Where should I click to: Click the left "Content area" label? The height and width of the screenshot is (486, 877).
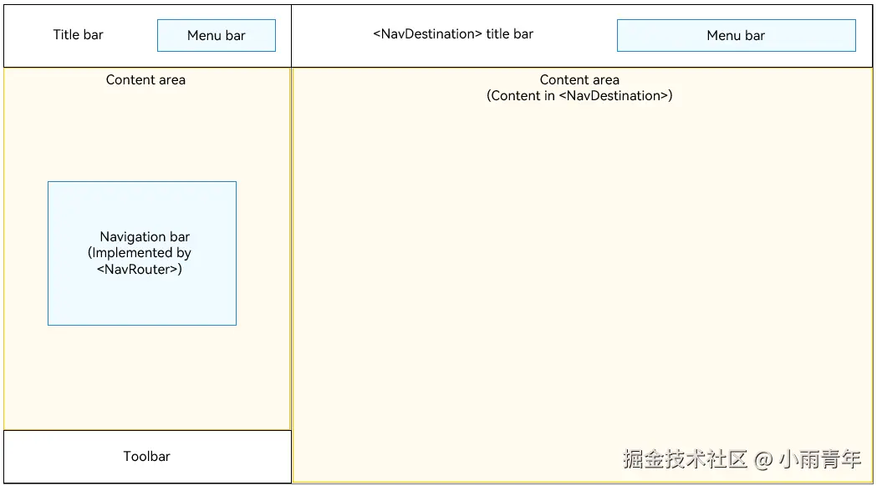(145, 80)
